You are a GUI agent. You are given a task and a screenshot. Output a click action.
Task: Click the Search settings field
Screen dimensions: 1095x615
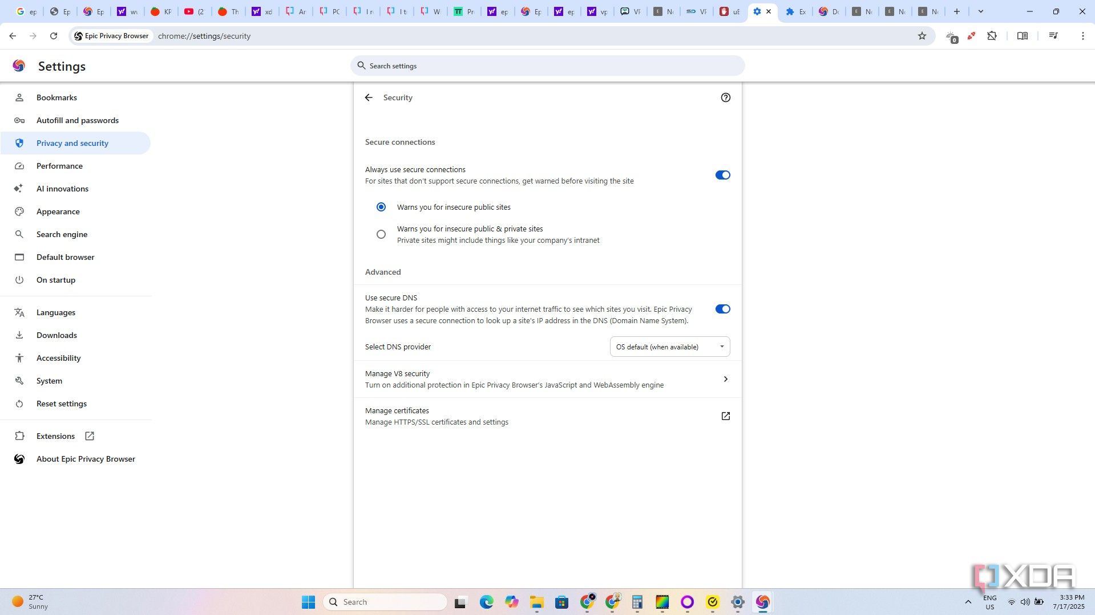[547, 66]
